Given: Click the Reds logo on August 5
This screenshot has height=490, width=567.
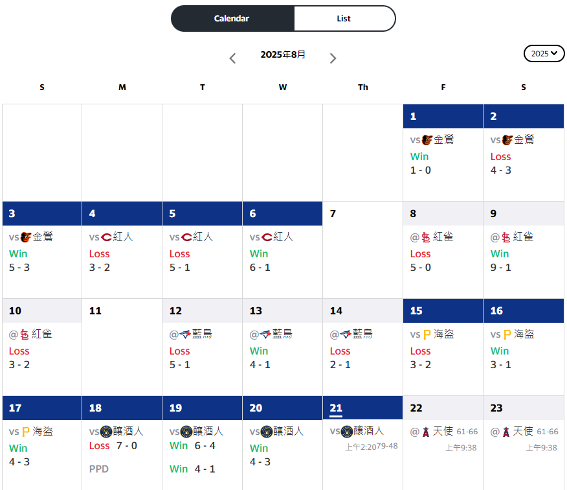Looking at the screenshot, I should (x=186, y=237).
